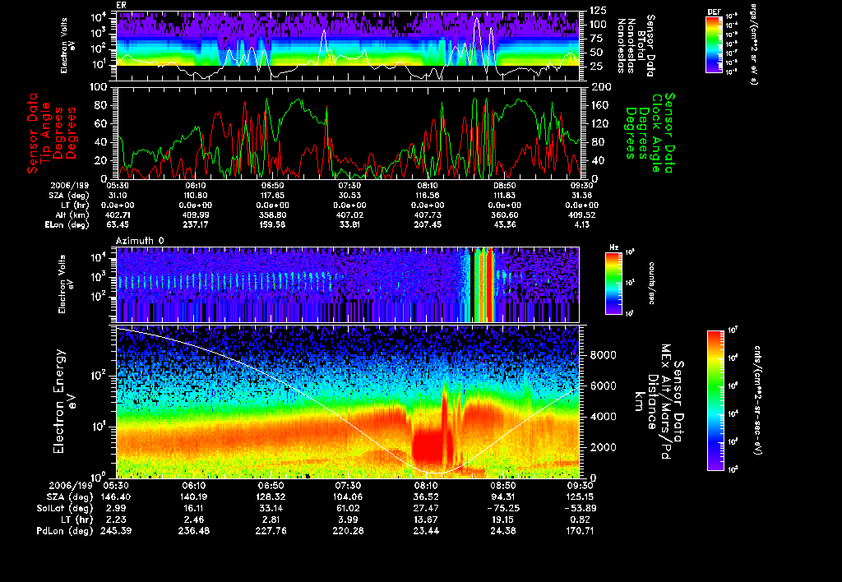The width and height of the screenshot is (842, 582).
Task: Click SZA value 104.06
Action: point(348,497)
